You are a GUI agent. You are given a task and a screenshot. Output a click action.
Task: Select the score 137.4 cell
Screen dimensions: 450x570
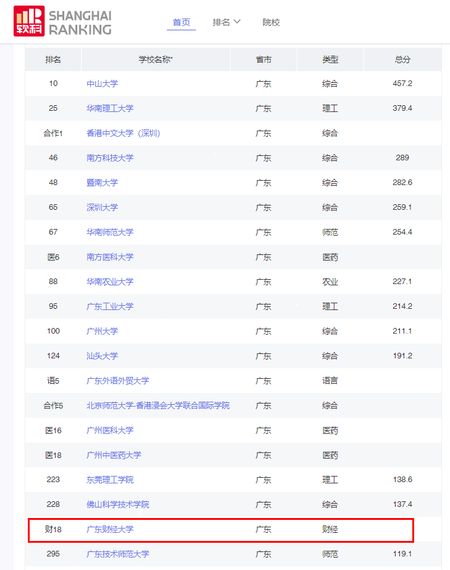(402, 504)
